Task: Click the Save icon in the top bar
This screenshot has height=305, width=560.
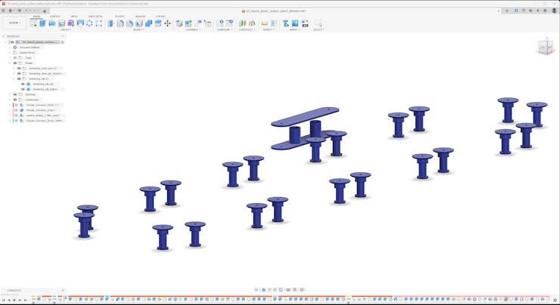Action: [19, 11]
